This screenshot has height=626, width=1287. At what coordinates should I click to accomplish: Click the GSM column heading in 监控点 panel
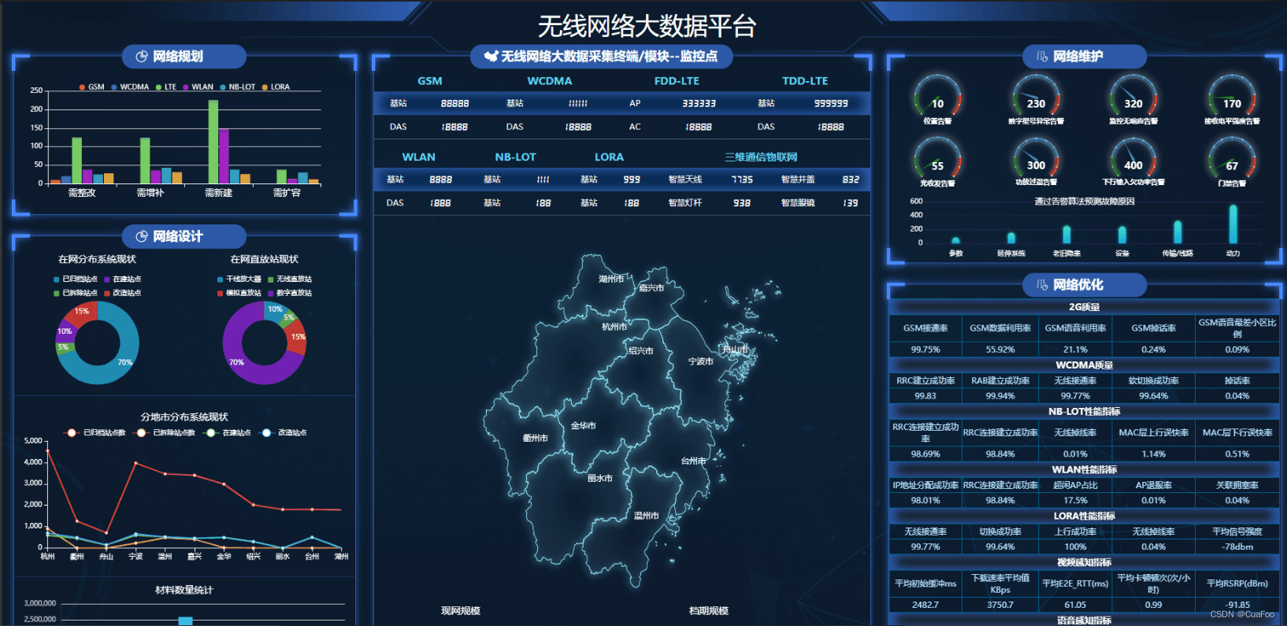(430, 81)
